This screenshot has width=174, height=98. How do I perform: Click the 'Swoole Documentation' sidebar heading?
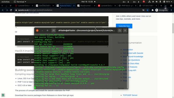pos(130,43)
